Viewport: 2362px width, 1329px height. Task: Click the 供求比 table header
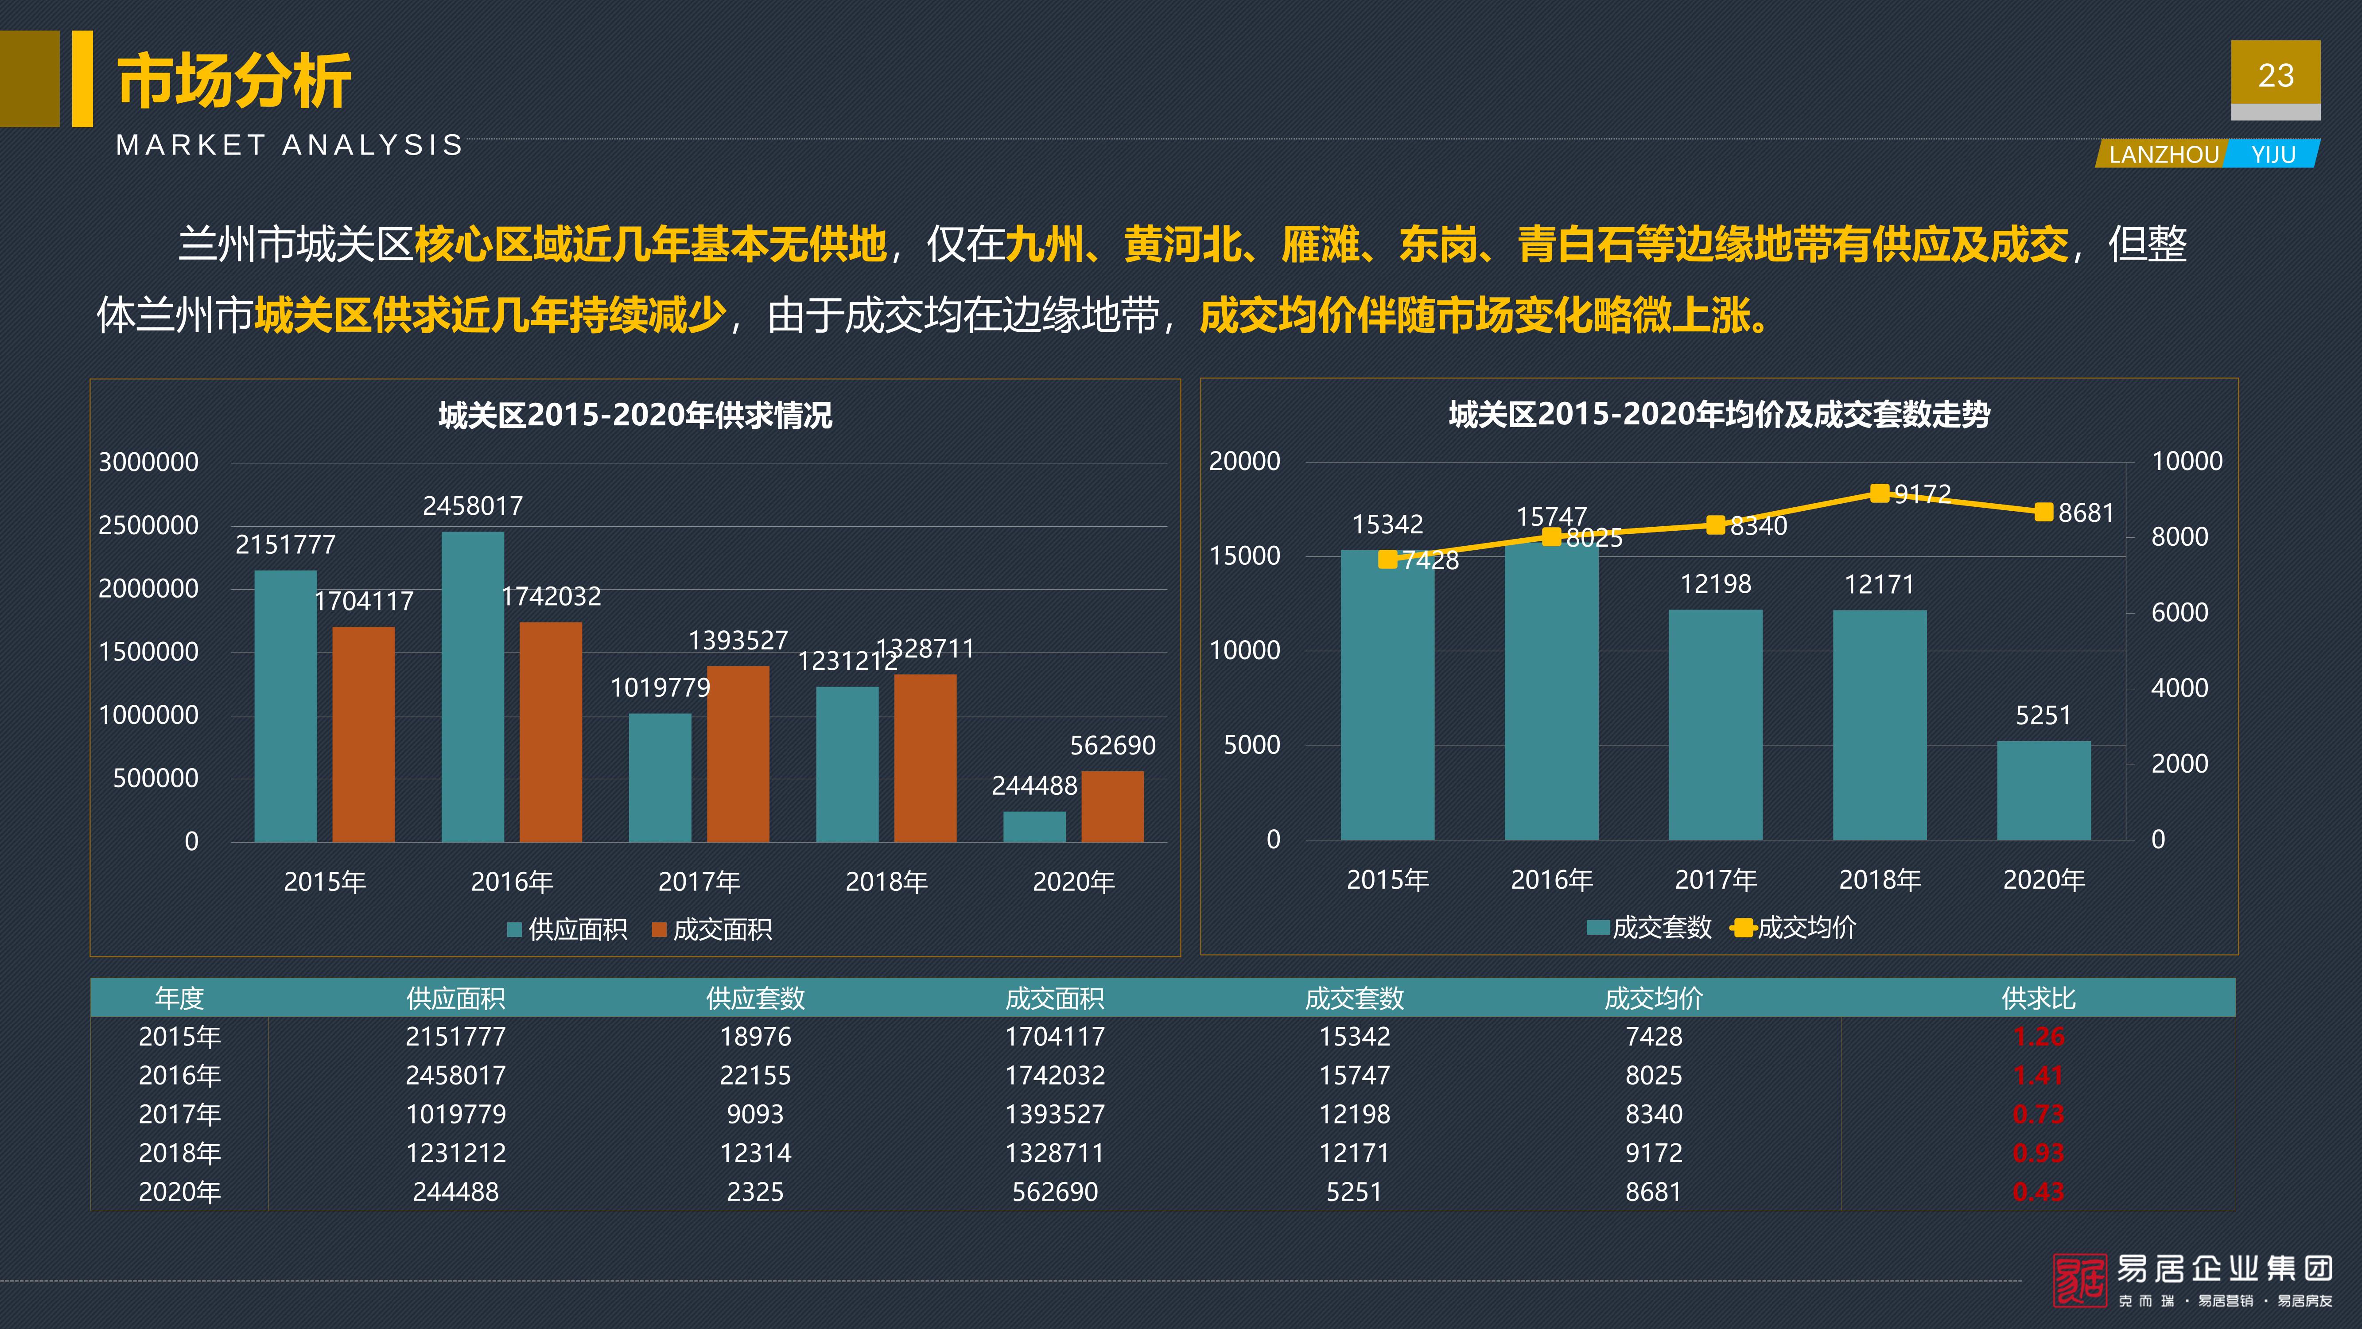pos(2038,998)
